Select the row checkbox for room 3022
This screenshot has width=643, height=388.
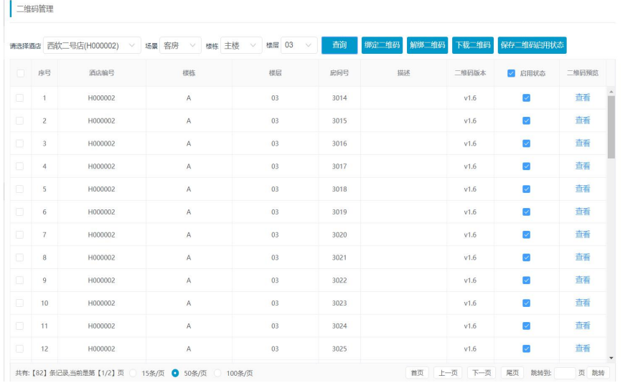pos(19,280)
